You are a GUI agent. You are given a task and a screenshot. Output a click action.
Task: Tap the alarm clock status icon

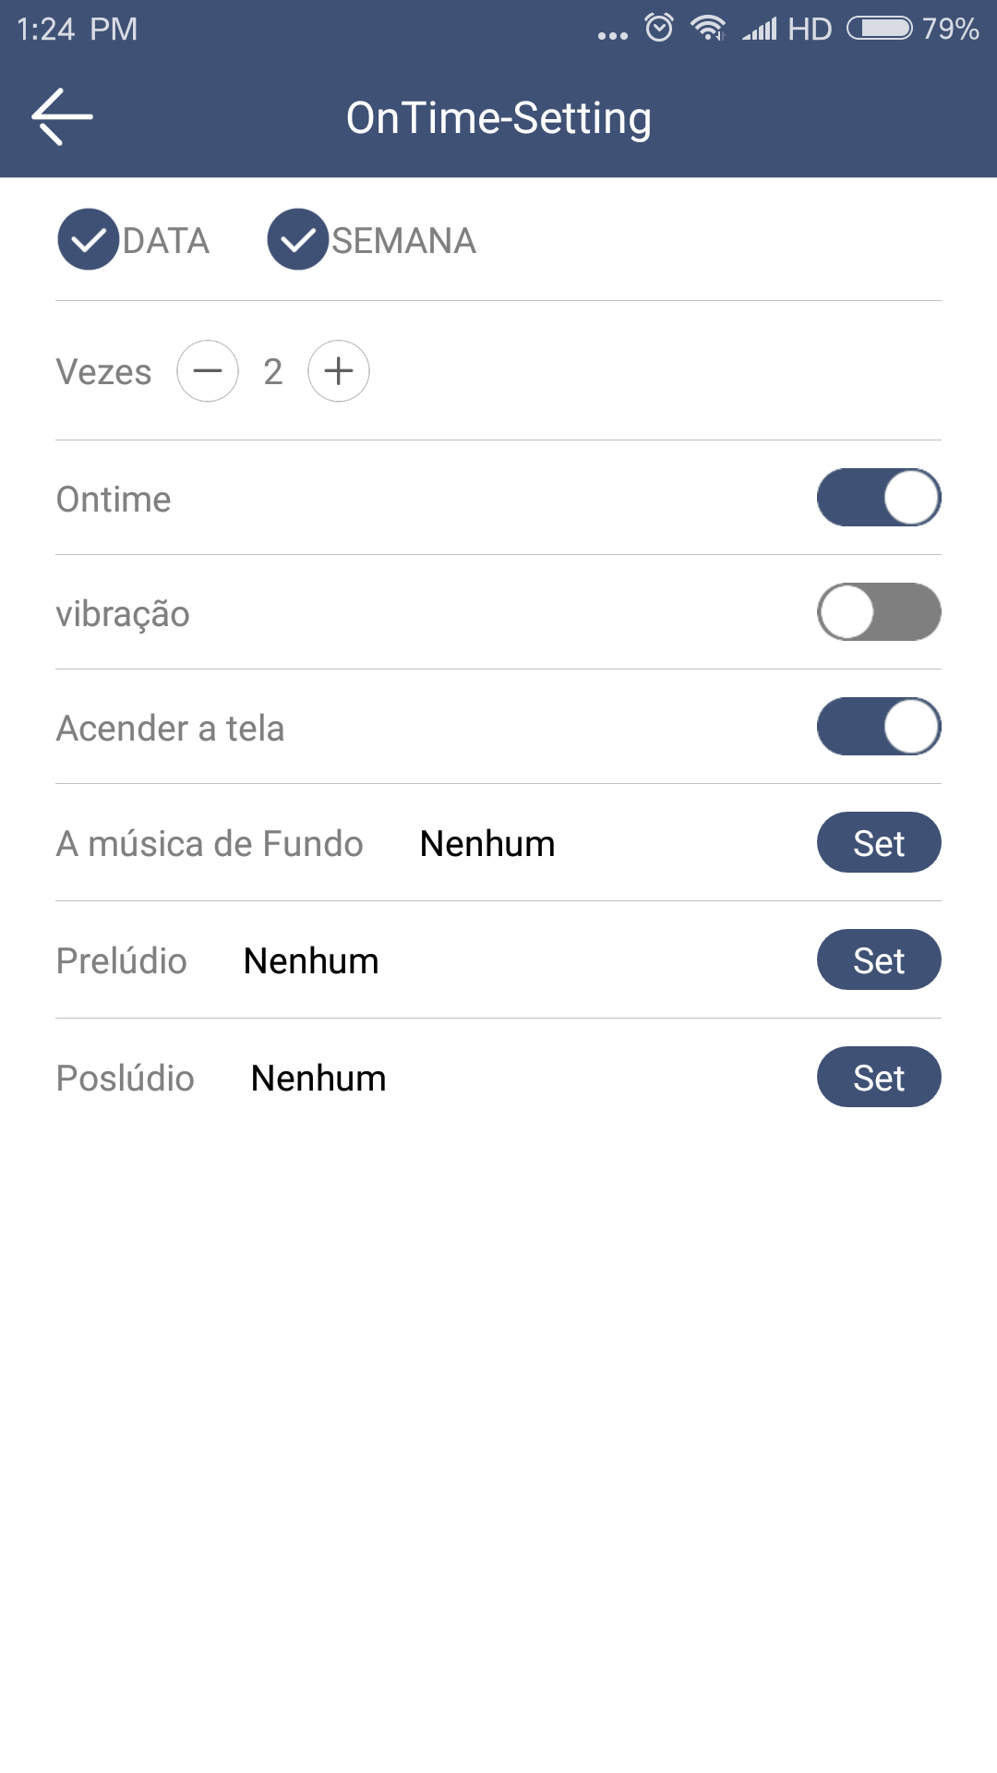click(x=659, y=28)
